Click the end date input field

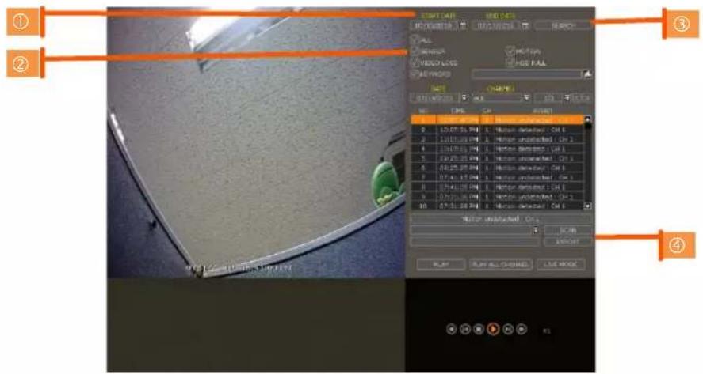[496, 26]
